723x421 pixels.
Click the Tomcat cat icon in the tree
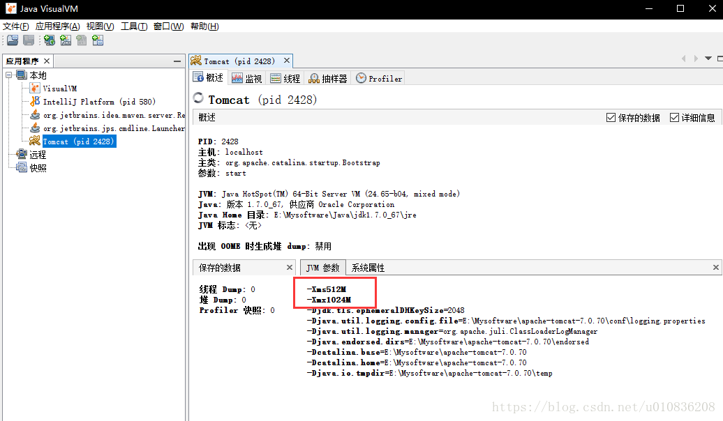tap(35, 141)
